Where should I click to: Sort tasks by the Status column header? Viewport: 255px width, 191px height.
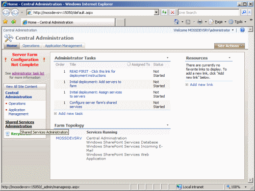[x=158, y=65]
